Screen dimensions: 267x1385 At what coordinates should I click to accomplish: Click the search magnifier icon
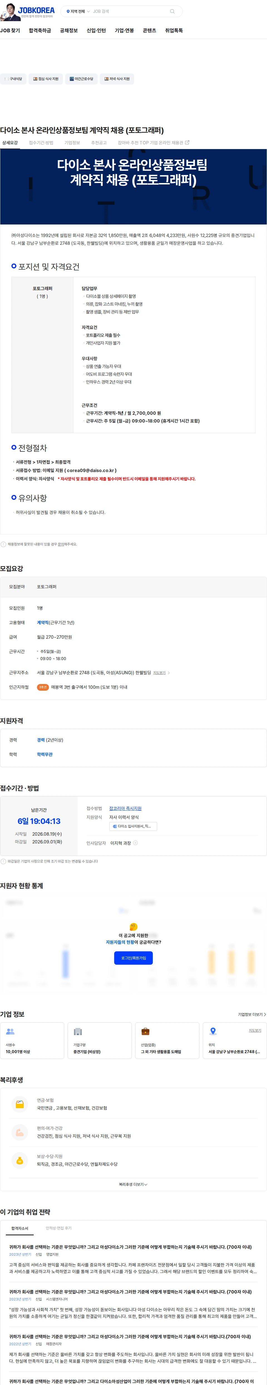point(172,11)
